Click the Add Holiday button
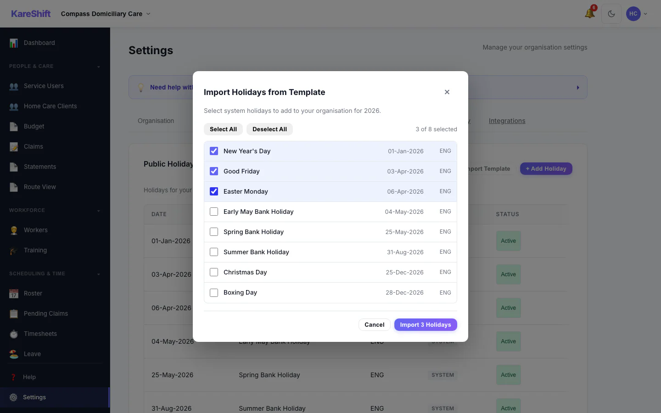 click(x=546, y=169)
